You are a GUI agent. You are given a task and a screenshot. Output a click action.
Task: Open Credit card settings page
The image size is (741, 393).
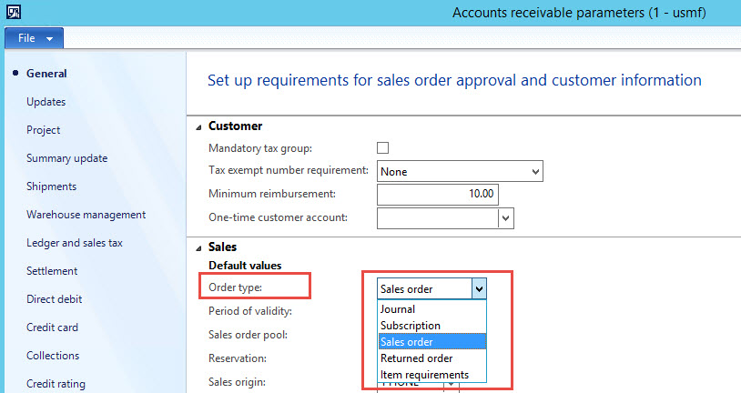coord(53,327)
